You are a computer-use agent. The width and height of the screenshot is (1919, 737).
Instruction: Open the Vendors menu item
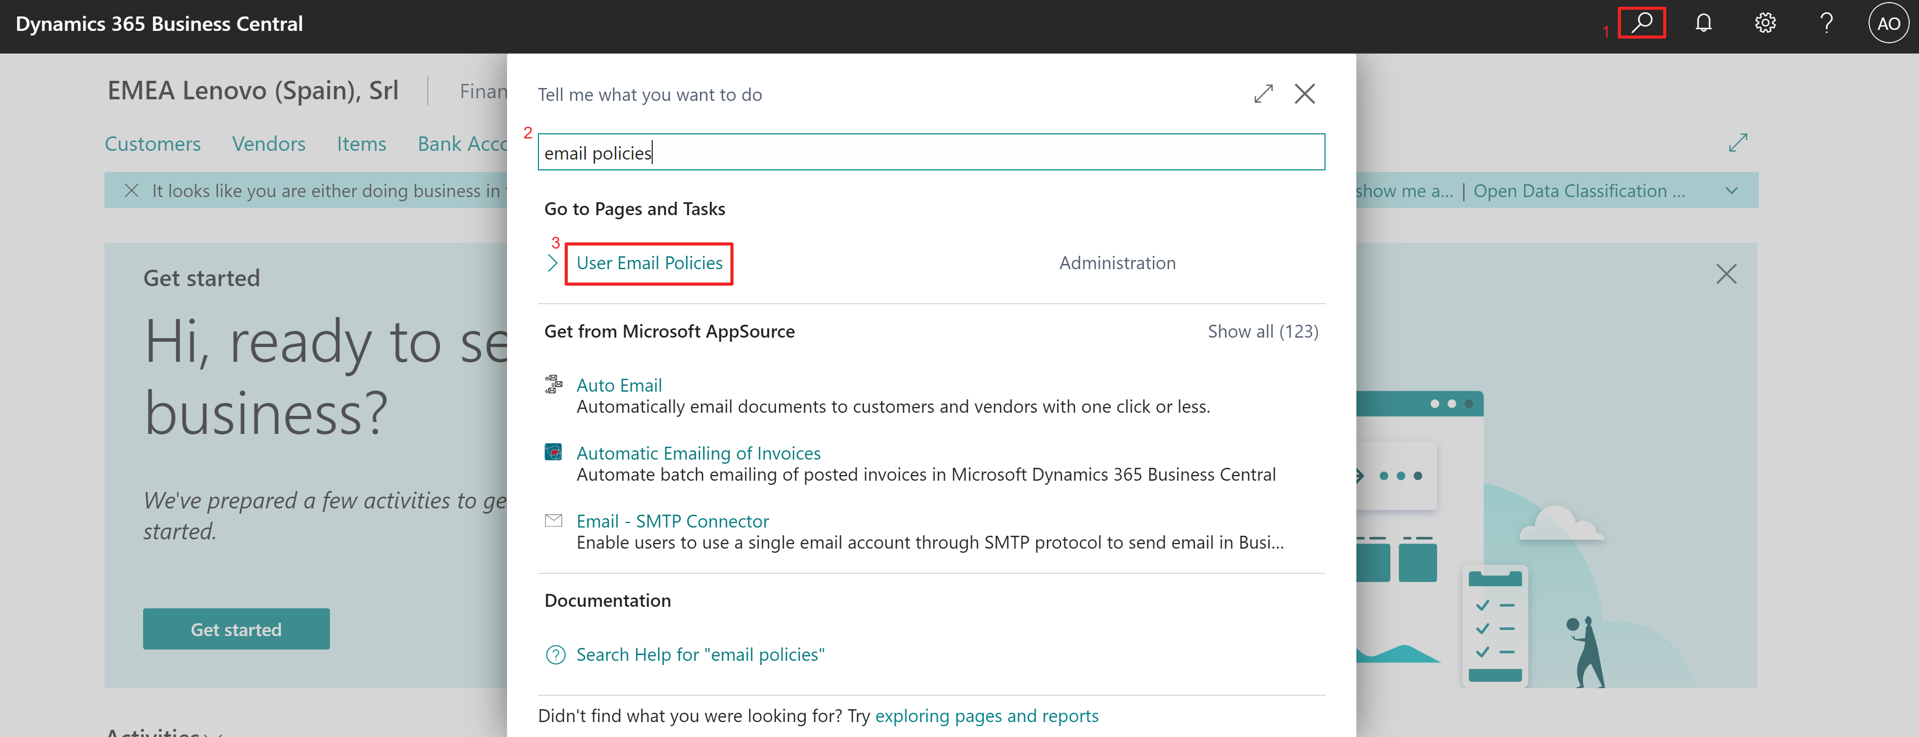[269, 144]
